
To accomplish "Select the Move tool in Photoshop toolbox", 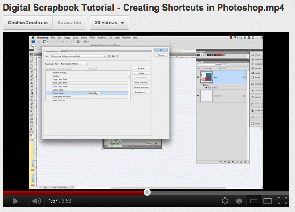I will 31,55.
